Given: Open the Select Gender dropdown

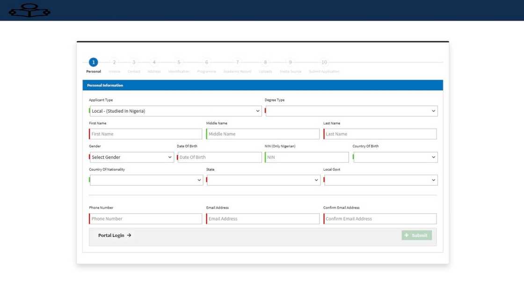Looking at the screenshot, I should [x=132, y=158].
